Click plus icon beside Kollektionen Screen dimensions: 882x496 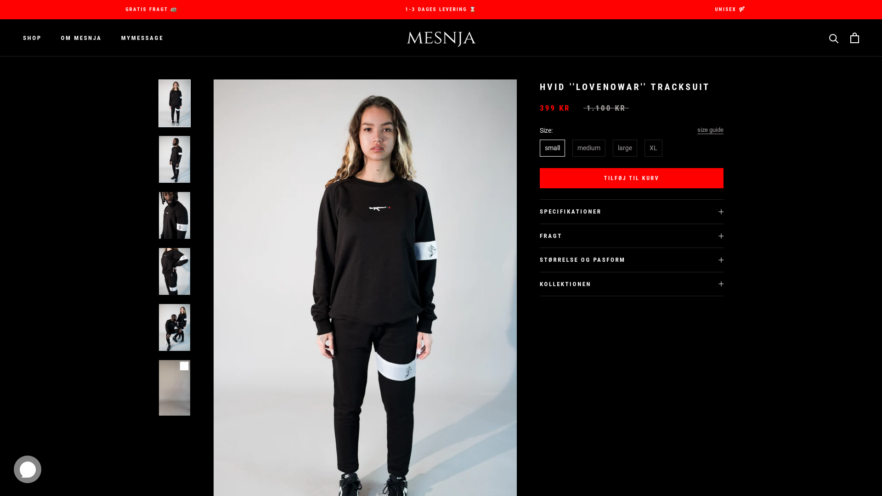(x=721, y=284)
